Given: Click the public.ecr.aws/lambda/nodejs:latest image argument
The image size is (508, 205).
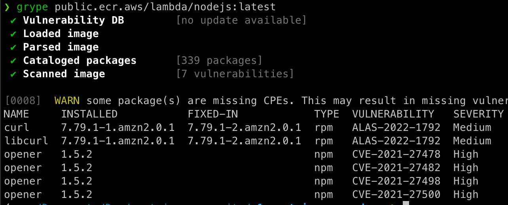Looking at the screenshot, I should (165, 7).
